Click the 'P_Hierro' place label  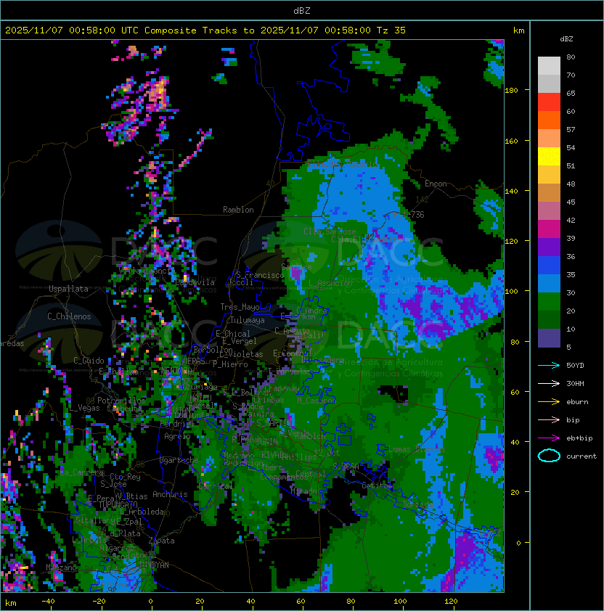tap(230, 364)
